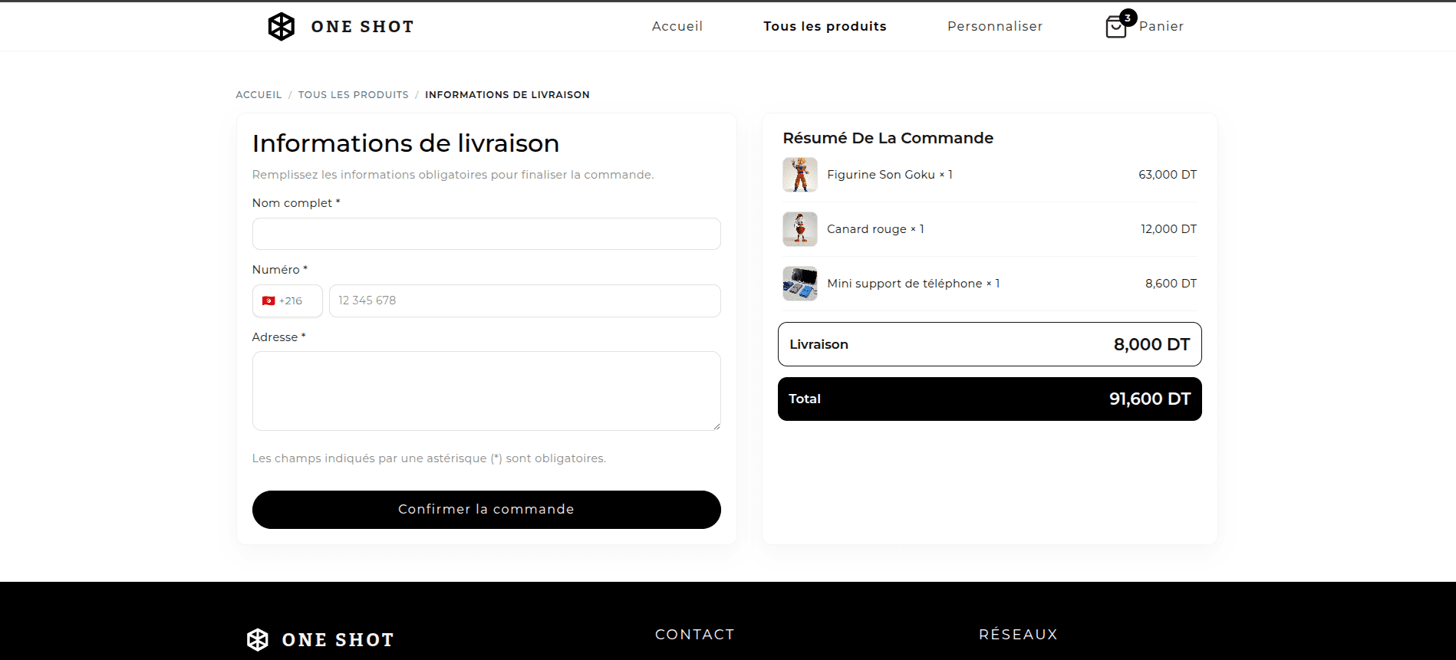Focus the phone number input field
This screenshot has height=660, width=1456.
pos(525,300)
